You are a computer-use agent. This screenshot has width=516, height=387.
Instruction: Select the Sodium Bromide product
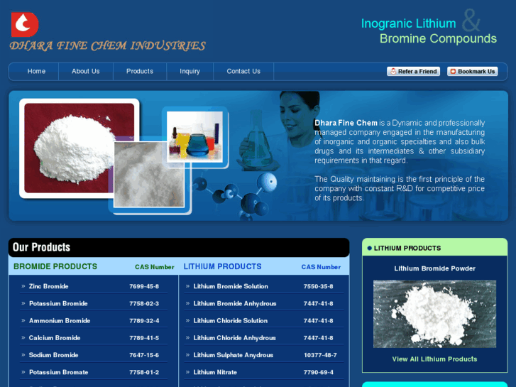coord(54,355)
